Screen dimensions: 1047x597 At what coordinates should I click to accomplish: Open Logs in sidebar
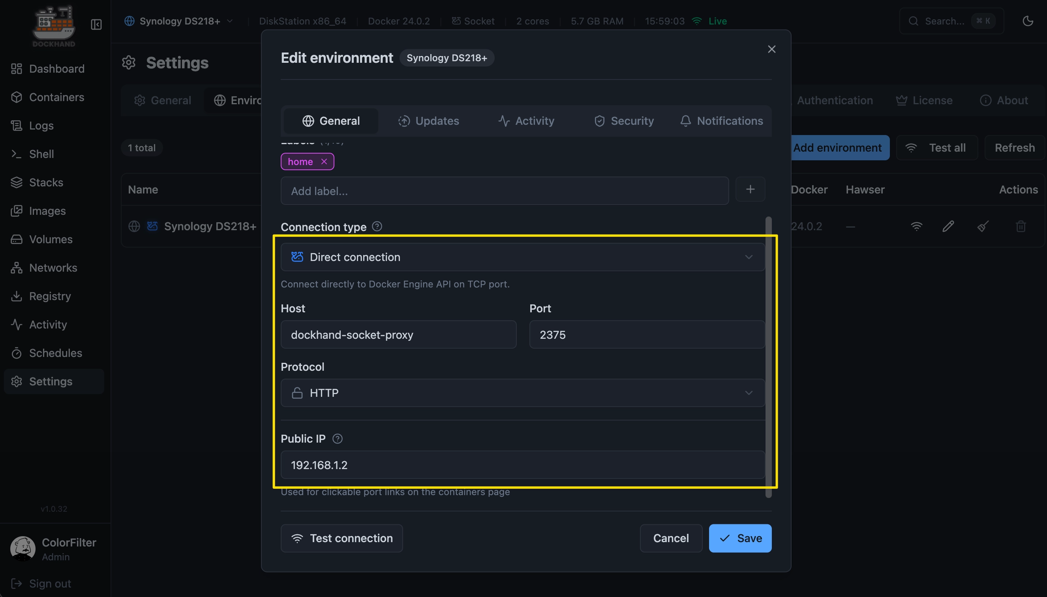point(54,126)
